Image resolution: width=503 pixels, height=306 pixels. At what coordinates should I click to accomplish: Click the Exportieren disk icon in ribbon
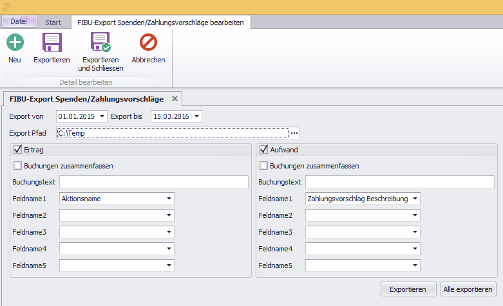tap(52, 43)
